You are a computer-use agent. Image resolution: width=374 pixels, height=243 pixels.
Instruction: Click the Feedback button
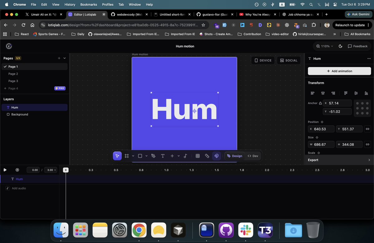[x=357, y=46]
